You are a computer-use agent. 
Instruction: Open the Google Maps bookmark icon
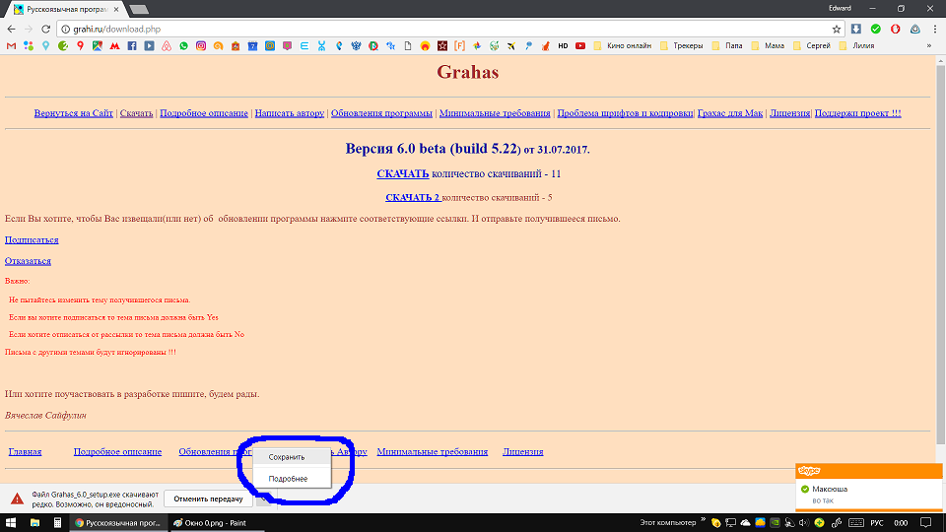98,46
